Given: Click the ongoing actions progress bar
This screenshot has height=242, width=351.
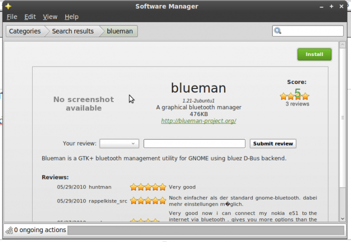Looking at the screenshot, I should pyautogui.click(x=206, y=230).
